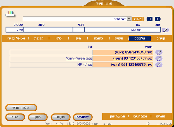Open office number 03-1234567 link
Screen dimensions: 174x127
(133, 58)
